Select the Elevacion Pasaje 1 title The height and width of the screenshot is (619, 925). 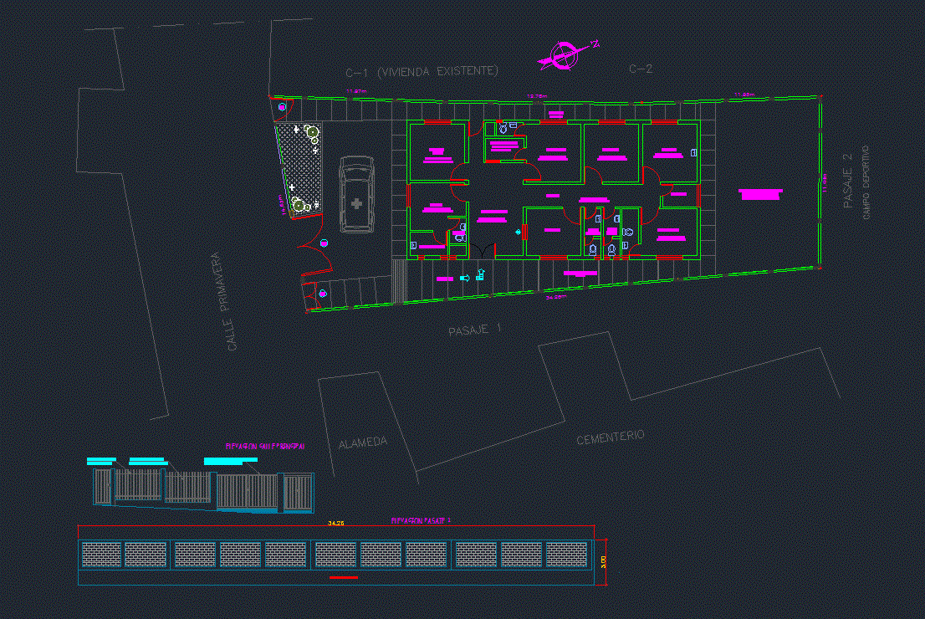[421, 520]
